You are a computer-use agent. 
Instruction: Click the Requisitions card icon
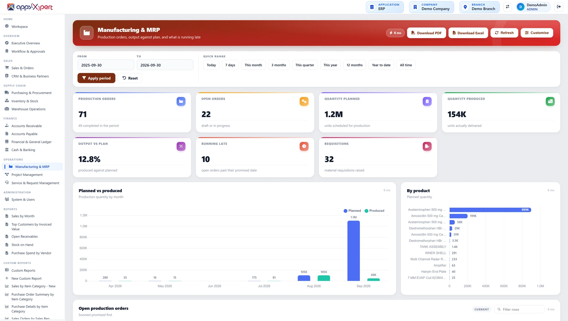(427, 146)
